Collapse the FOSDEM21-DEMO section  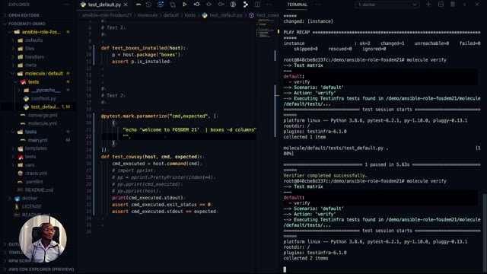[37, 24]
